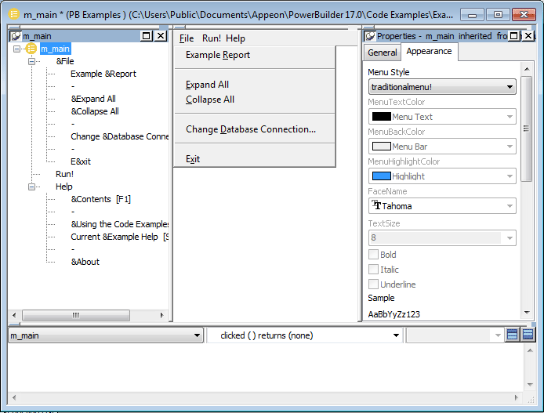Click the rightmost script view icon

point(528,335)
